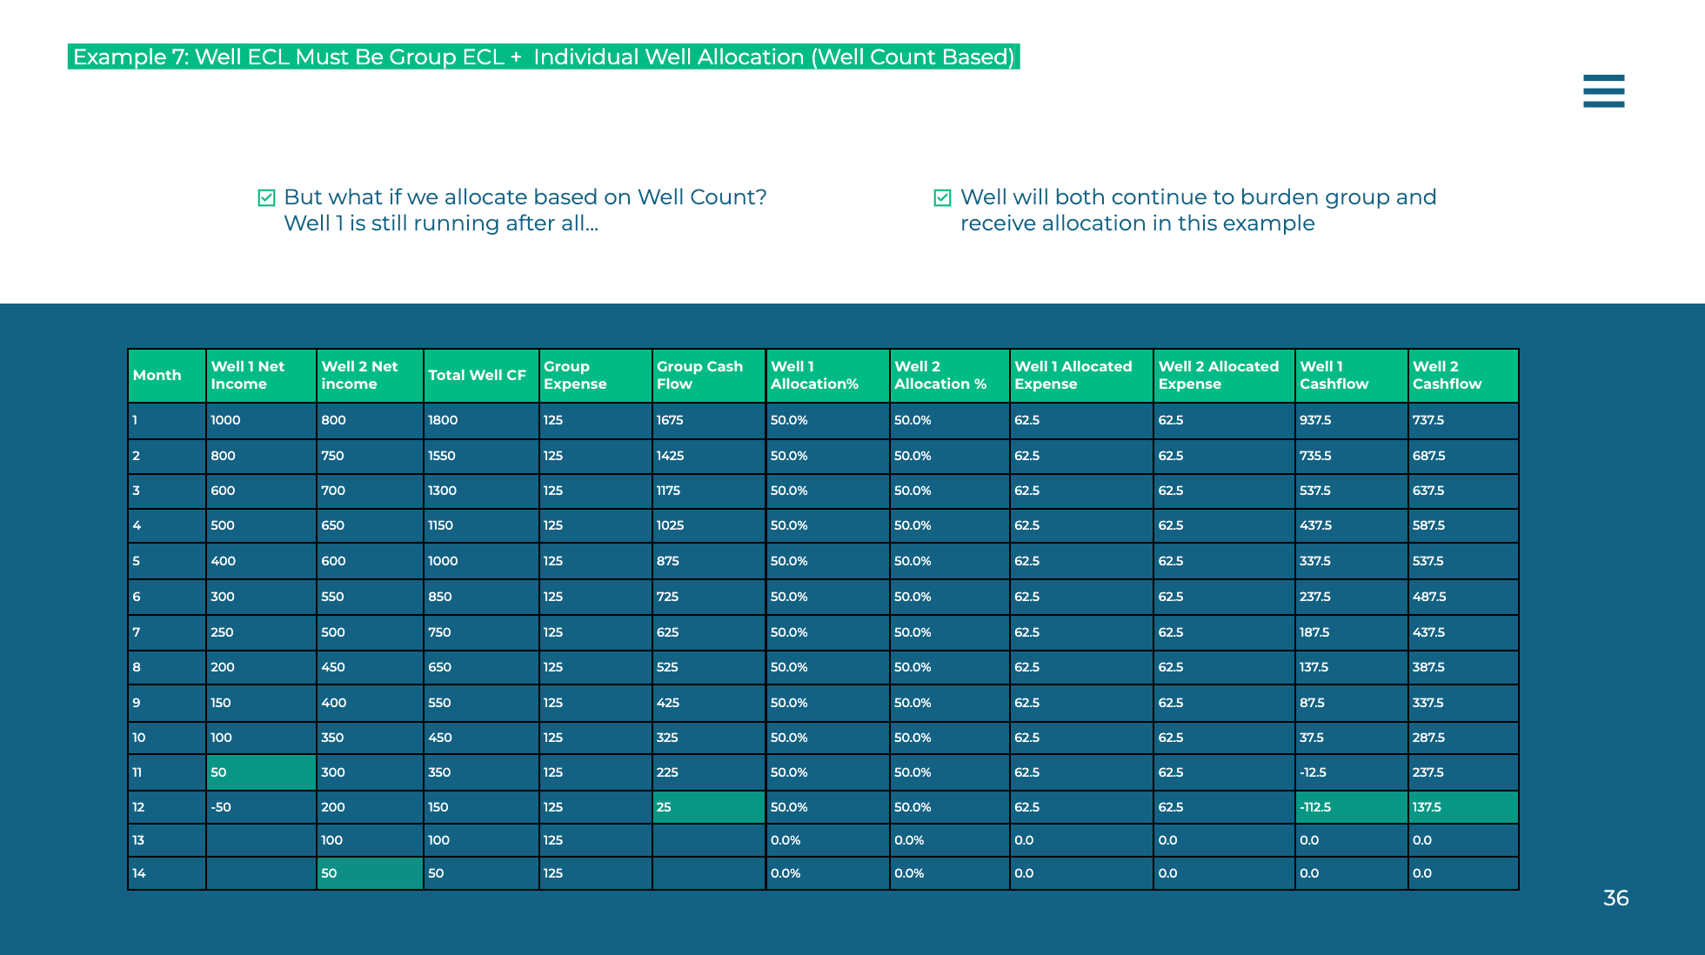This screenshot has width=1705, height=955.
Task: Click the Example 7 title banner
Action: (544, 57)
